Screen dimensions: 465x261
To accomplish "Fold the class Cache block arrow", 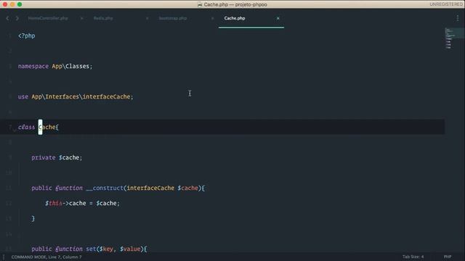I will point(15,130).
